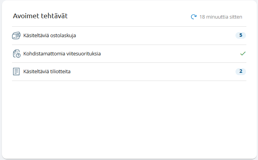Click the refresh icon next to the timestamp
This screenshot has height=160, width=258.
pyautogui.click(x=194, y=17)
